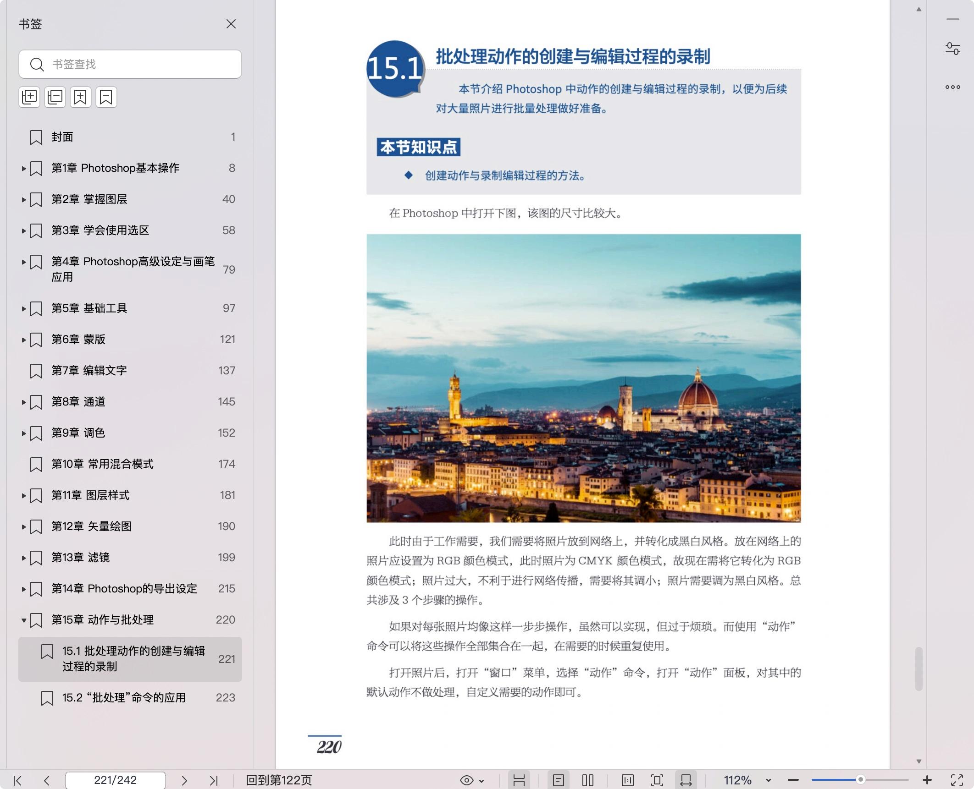
Task: Go to first page
Action: point(17,780)
